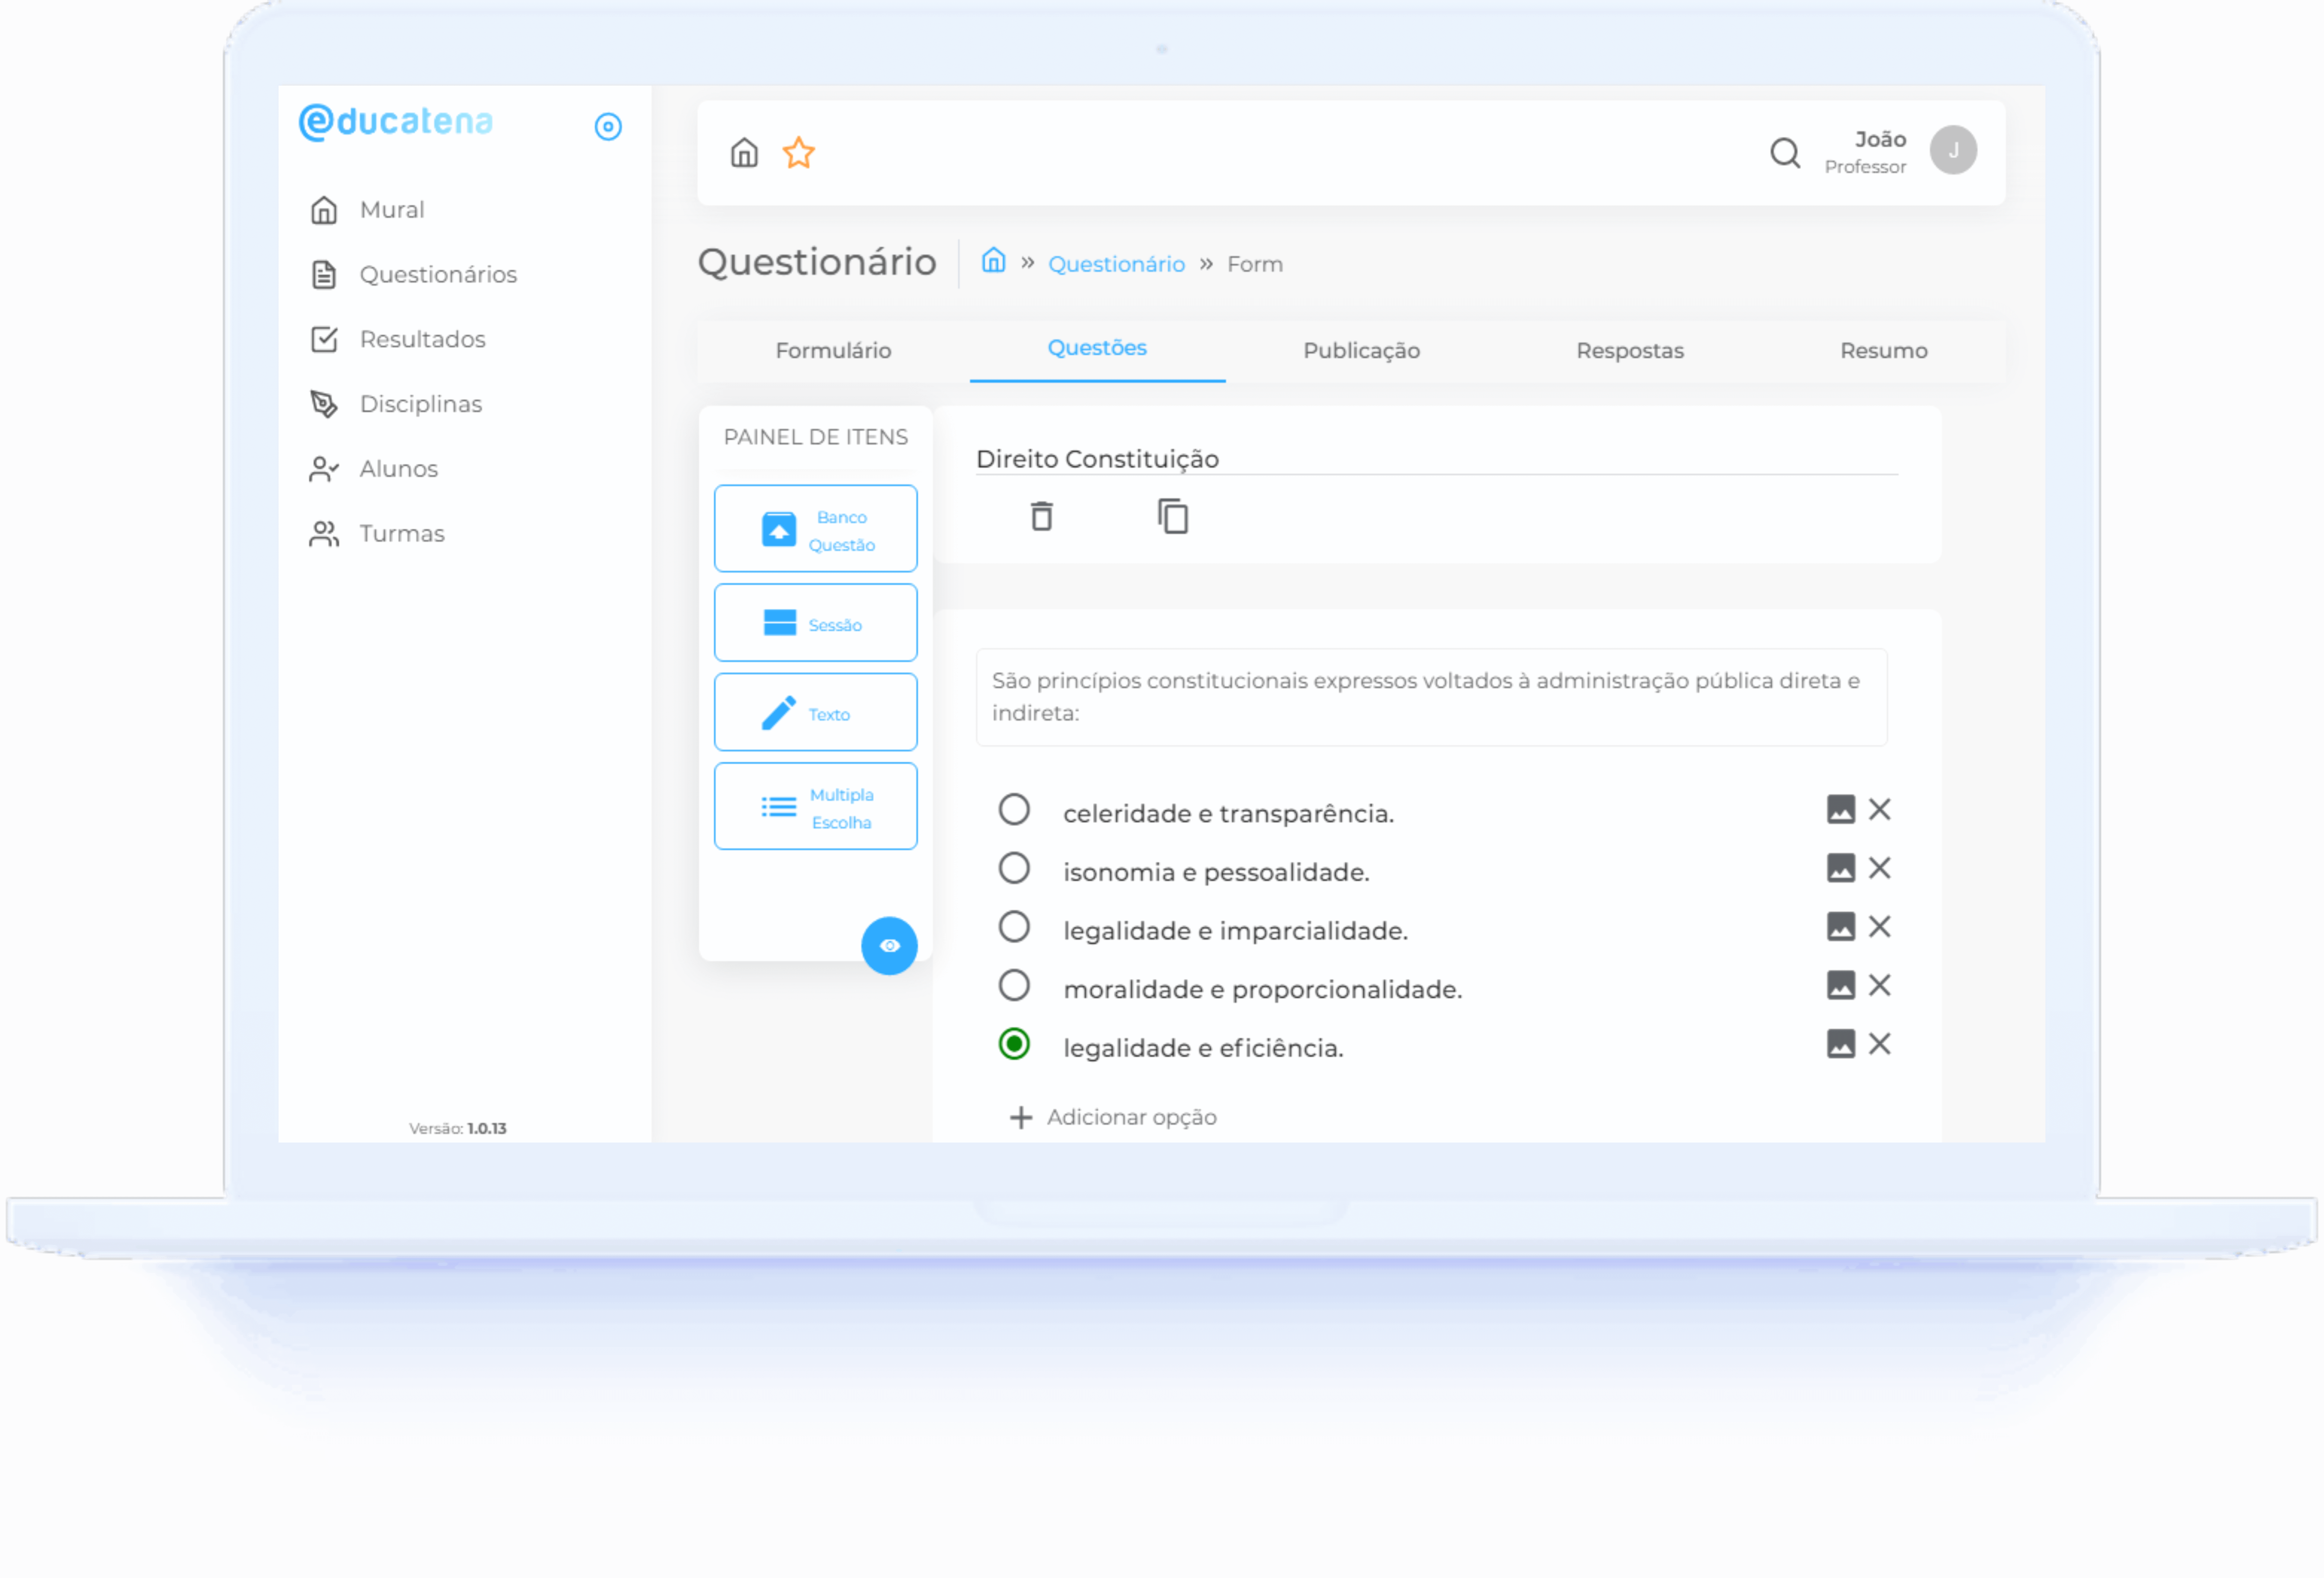Click the Questionário breadcrumb link
2324x1578 pixels.
pyautogui.click(x=1116, y=264)
